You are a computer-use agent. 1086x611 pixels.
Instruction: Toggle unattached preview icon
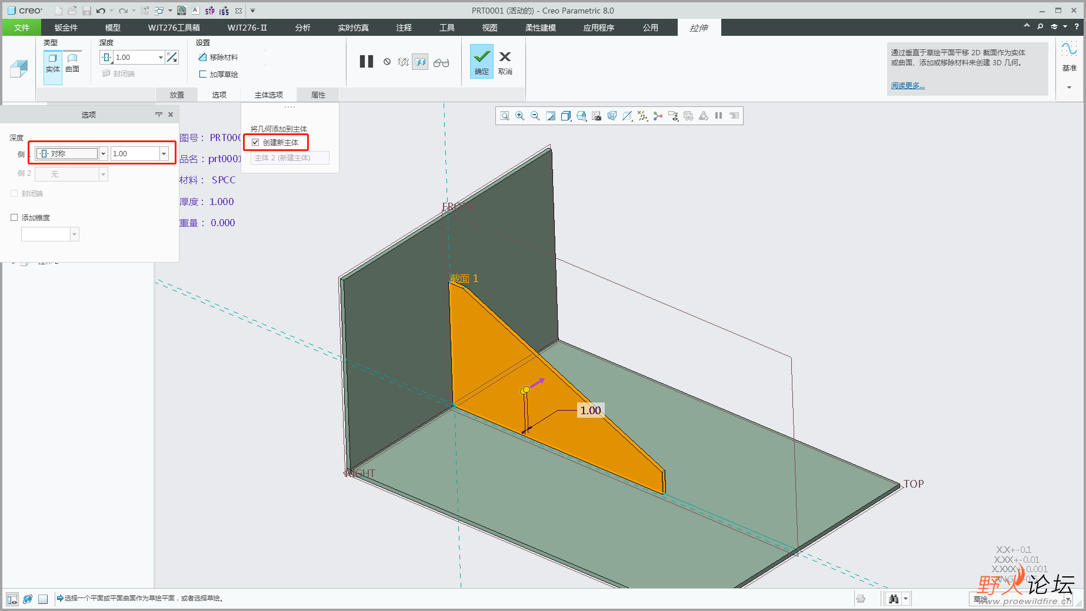tap(403, 62)
